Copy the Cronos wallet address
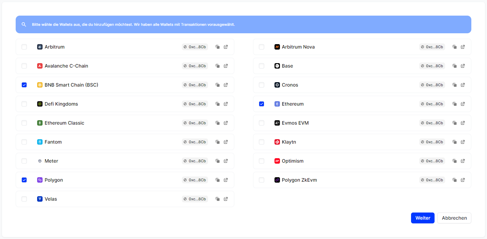Viewport: 487px width, 239px height. pyautogui.click(x=455, y=85)
